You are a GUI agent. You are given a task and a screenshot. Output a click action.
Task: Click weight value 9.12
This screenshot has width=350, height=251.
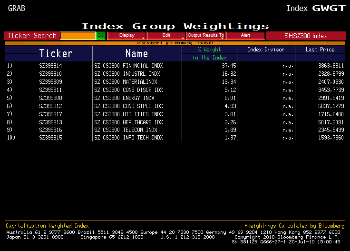230,90
